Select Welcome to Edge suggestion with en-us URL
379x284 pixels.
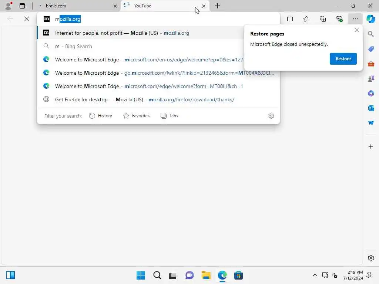coord(141,60)
